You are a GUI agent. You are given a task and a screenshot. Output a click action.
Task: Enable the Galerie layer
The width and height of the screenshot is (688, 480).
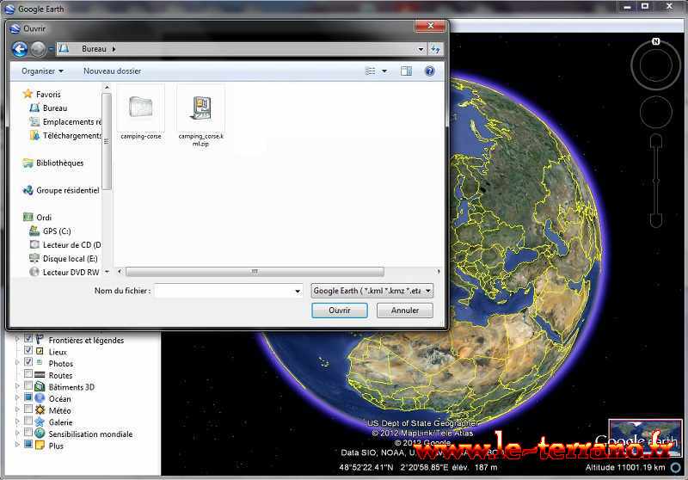(x=28, y=421)
